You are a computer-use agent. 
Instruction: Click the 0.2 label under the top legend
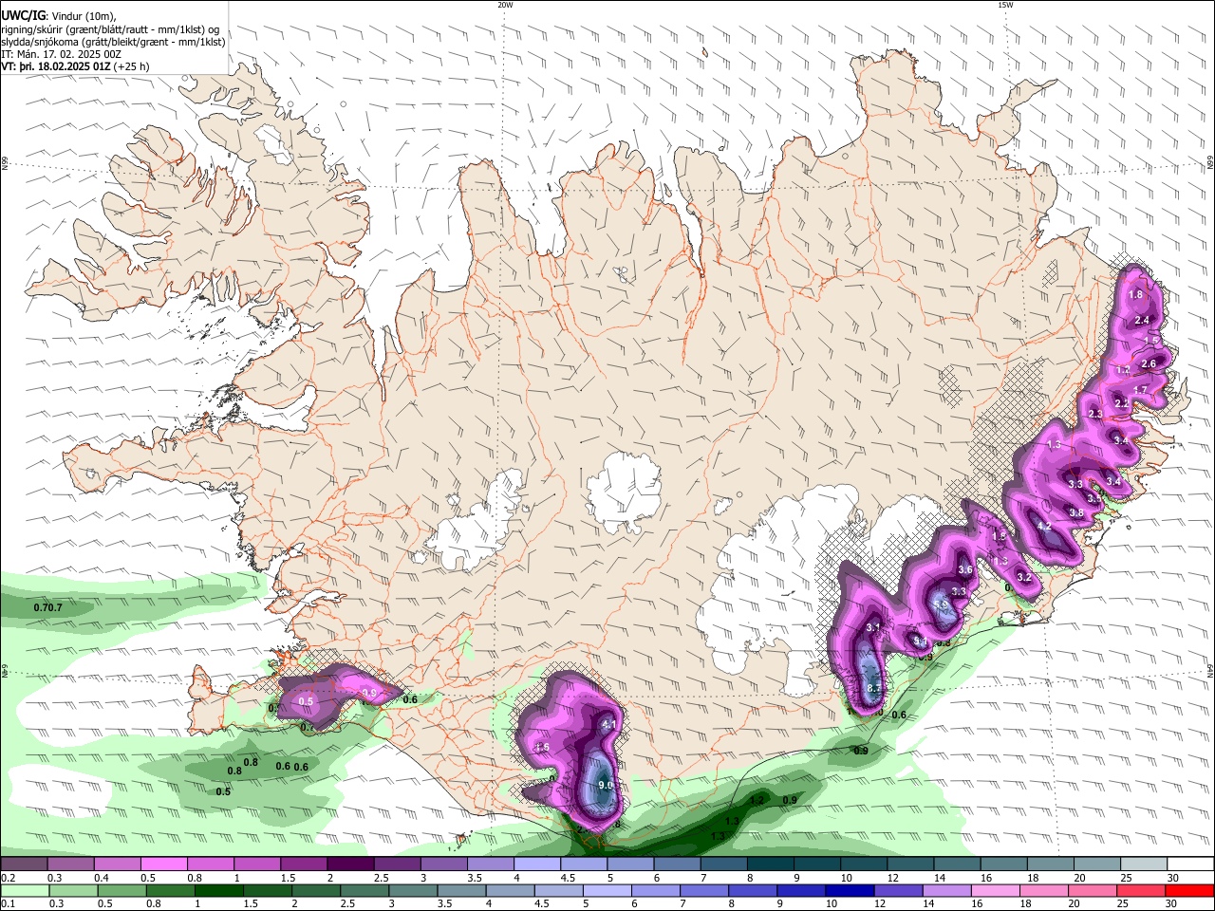tap(8, 878)
